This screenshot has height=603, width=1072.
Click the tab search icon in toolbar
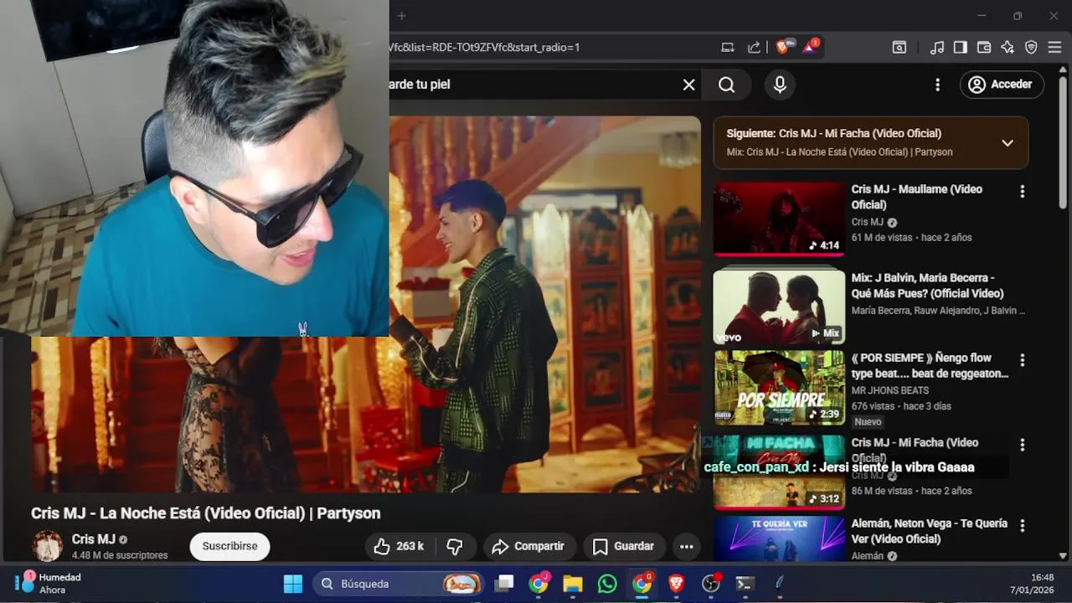pyautogui.click(x=899, y=48)
